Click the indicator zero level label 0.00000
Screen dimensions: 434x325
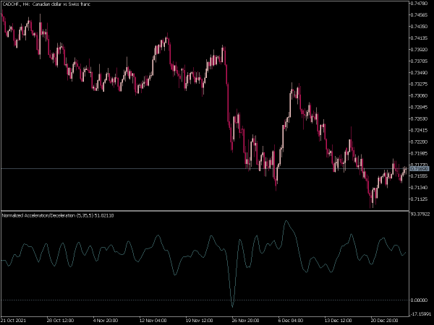tap(420, 300)
